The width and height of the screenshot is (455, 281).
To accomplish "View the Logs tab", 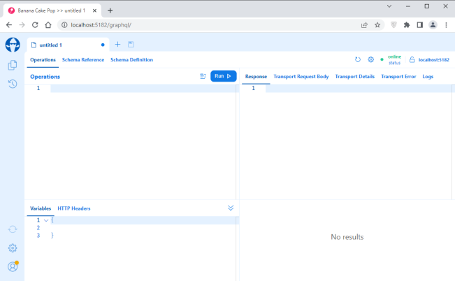I will pyautogui.click(x=428, y=77).
